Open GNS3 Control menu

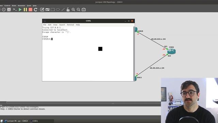click(7, 6)
